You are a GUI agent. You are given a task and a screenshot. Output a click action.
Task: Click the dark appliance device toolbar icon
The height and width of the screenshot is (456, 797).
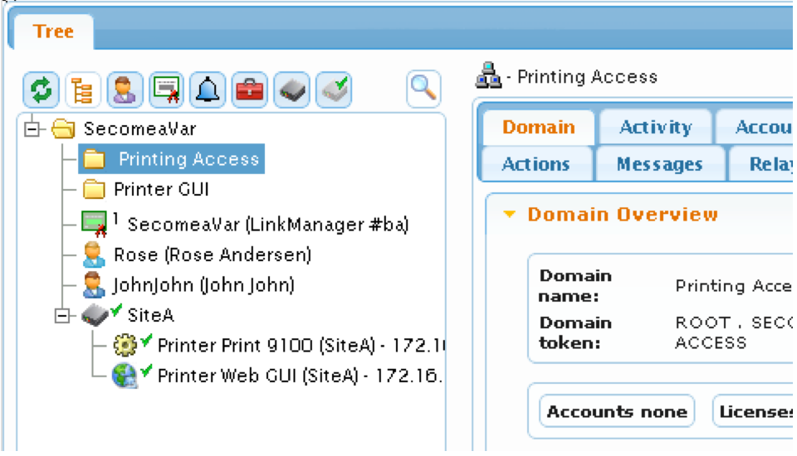(x=291, y=90)
